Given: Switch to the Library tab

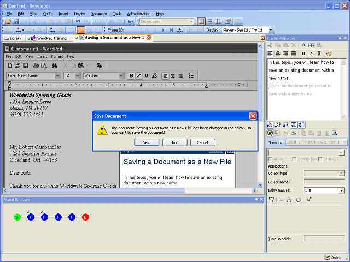Looking at the screenshot, I should (13, 38).
